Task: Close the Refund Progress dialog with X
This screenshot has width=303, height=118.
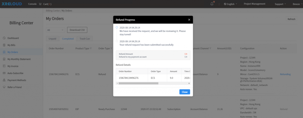Action: (x=189, y=20)
